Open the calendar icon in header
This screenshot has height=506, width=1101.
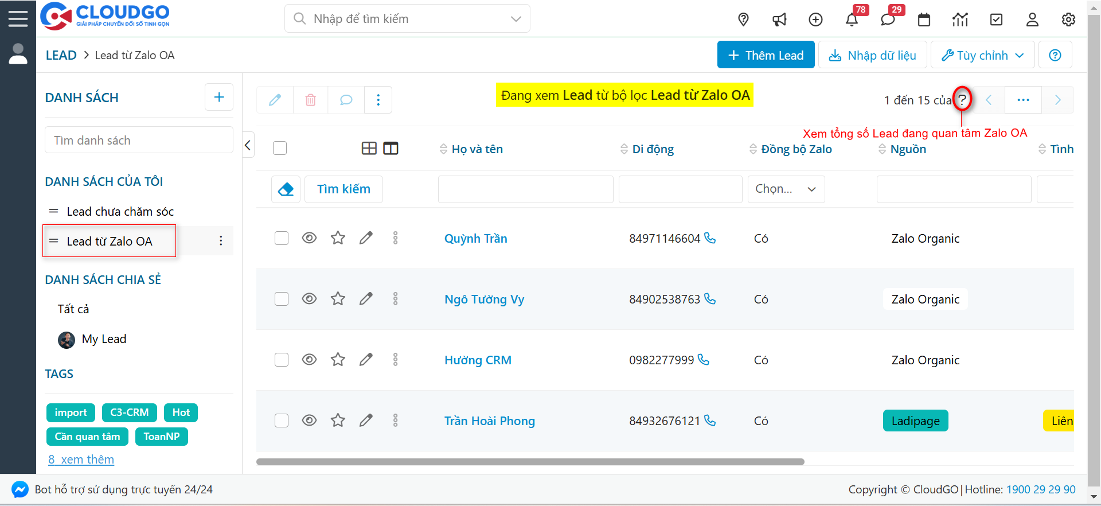[924, 20]
